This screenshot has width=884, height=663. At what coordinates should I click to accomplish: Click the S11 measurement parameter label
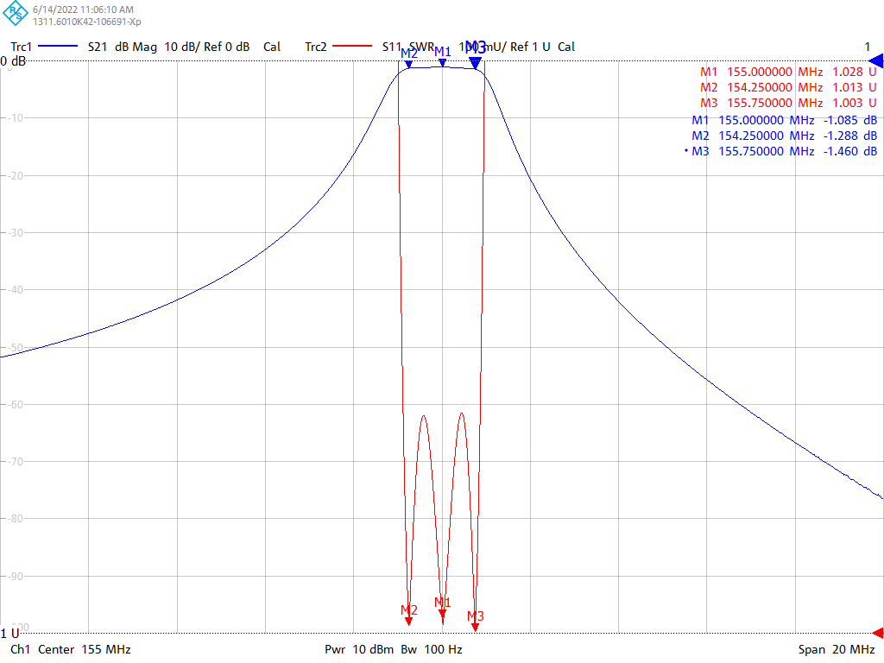tap(392, 47)
